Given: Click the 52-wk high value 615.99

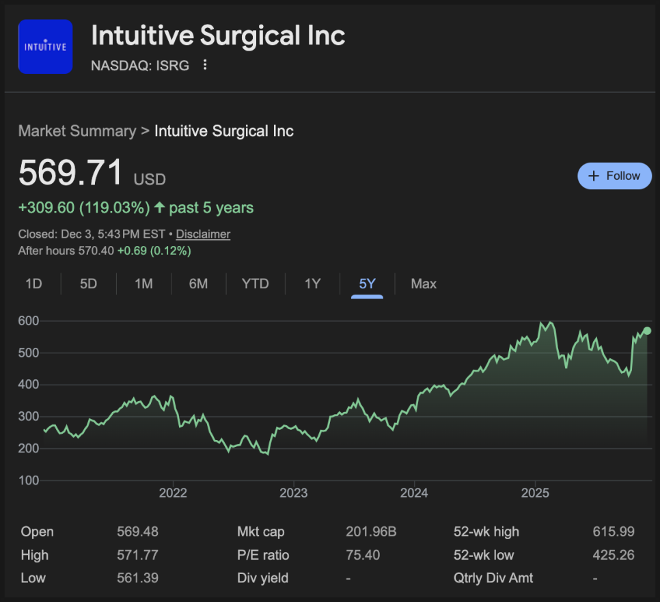Looking at the screenshot, I should tap(614, 532).
